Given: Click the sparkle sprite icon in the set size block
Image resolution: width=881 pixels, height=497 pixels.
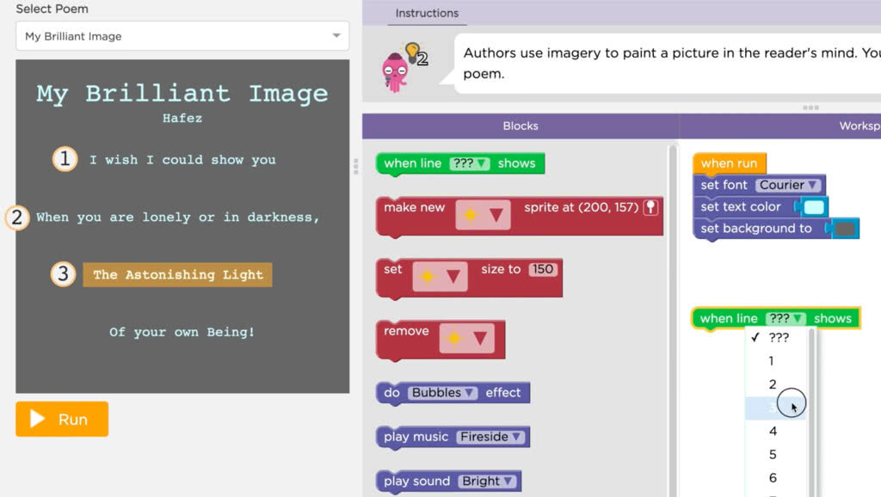Looking at the screenshot, I should (428, 276).
